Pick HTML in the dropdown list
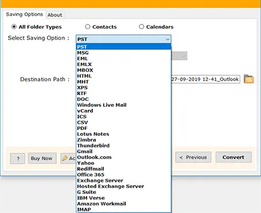Image resolution: width=261 pixels, height=213 pixels. pyautogui.click(x=124, y=76)
